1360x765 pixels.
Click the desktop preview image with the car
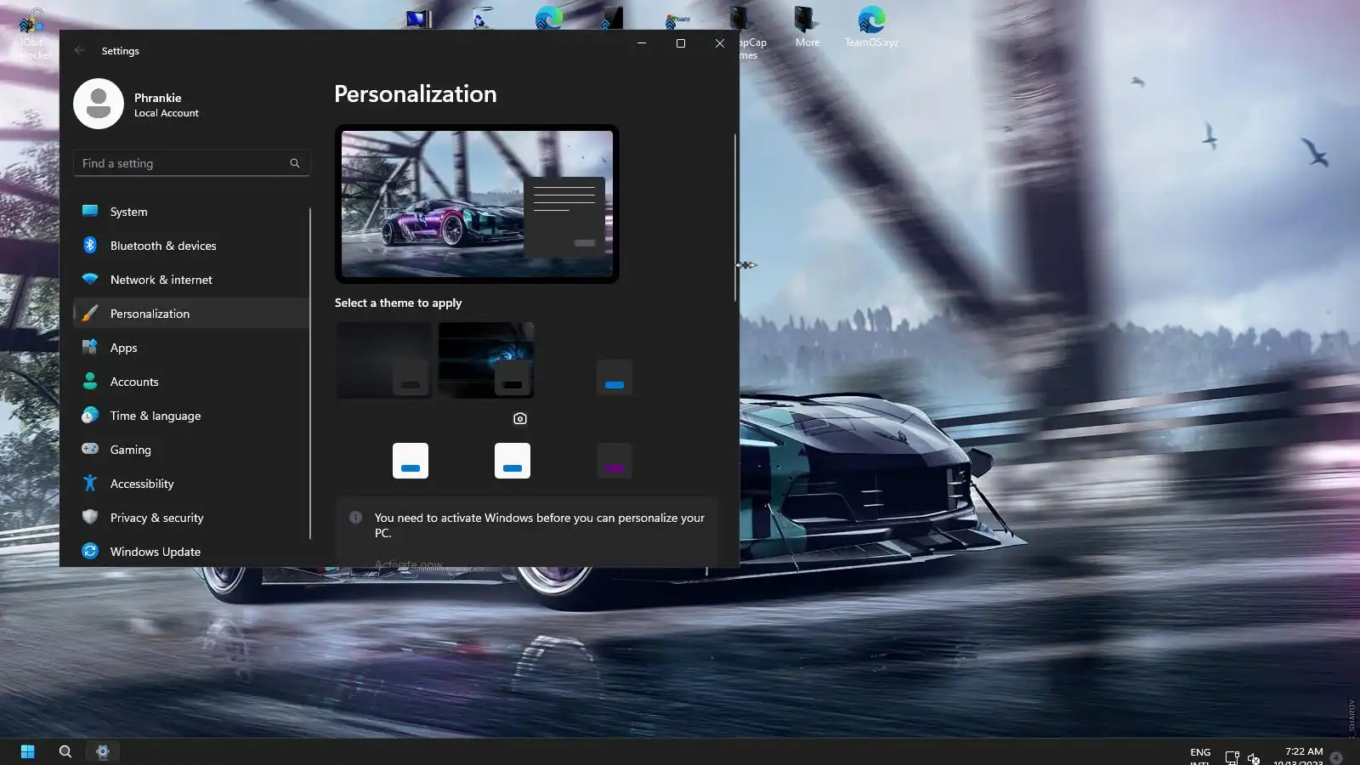(x=477, y=204)
